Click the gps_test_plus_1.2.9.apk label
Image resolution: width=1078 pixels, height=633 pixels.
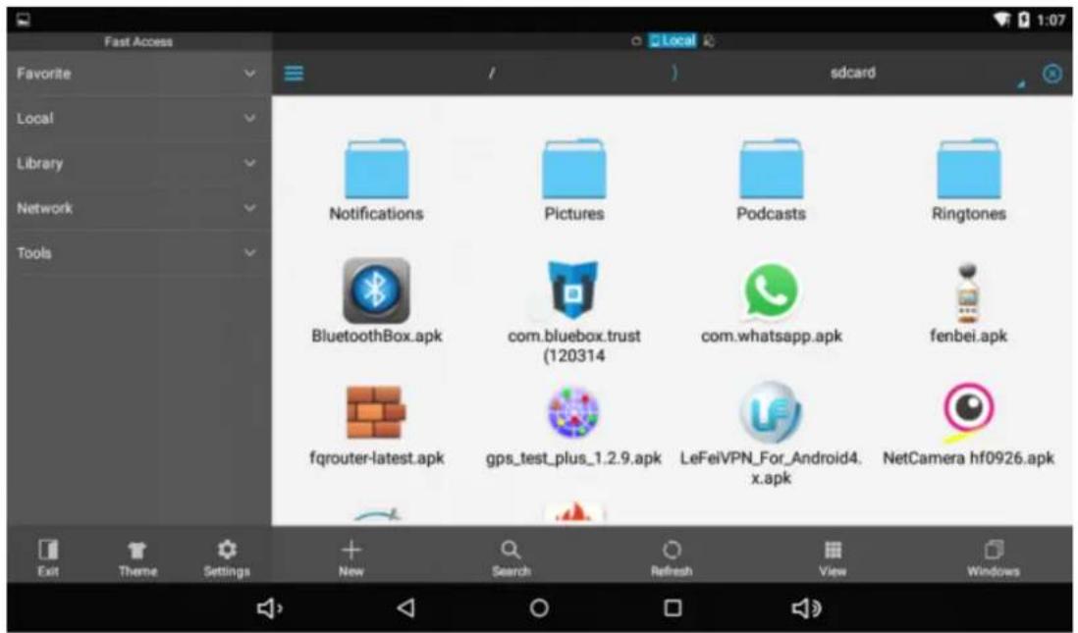[x=573, y=457]
